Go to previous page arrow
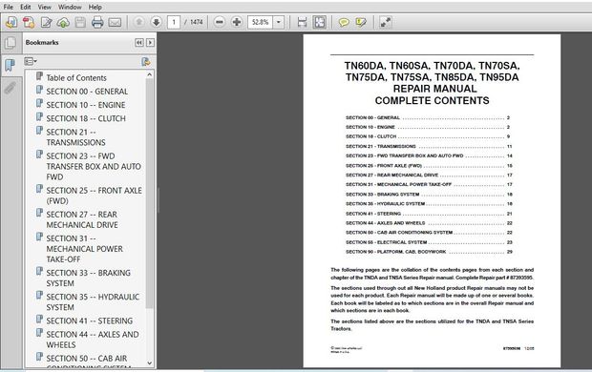 [x=139, y=22]
